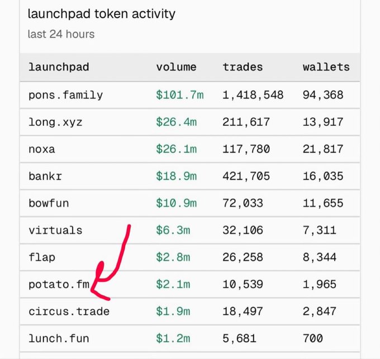The height and width of the screenshot is (359, 380).
Task: Click the $26.4m volume value
Action: (176, 122)
